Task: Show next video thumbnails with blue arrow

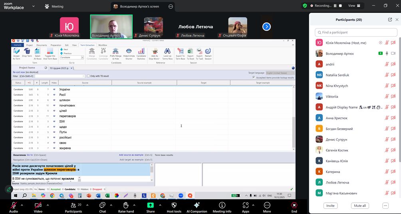Action: [266, 27]
